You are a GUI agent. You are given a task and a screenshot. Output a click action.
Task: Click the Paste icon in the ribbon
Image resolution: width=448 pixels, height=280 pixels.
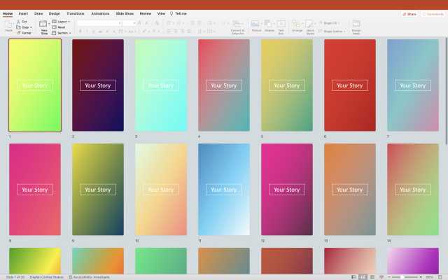coord(9,24)
